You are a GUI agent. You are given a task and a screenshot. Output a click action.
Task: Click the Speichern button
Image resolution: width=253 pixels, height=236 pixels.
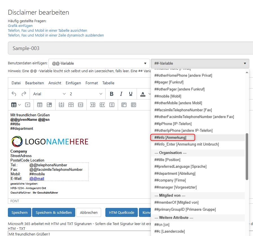[19, 213]
